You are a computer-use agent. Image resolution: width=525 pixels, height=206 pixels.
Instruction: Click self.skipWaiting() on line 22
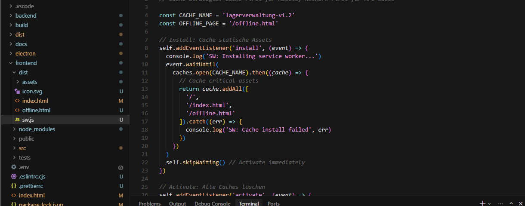click(x=195, y=162)
